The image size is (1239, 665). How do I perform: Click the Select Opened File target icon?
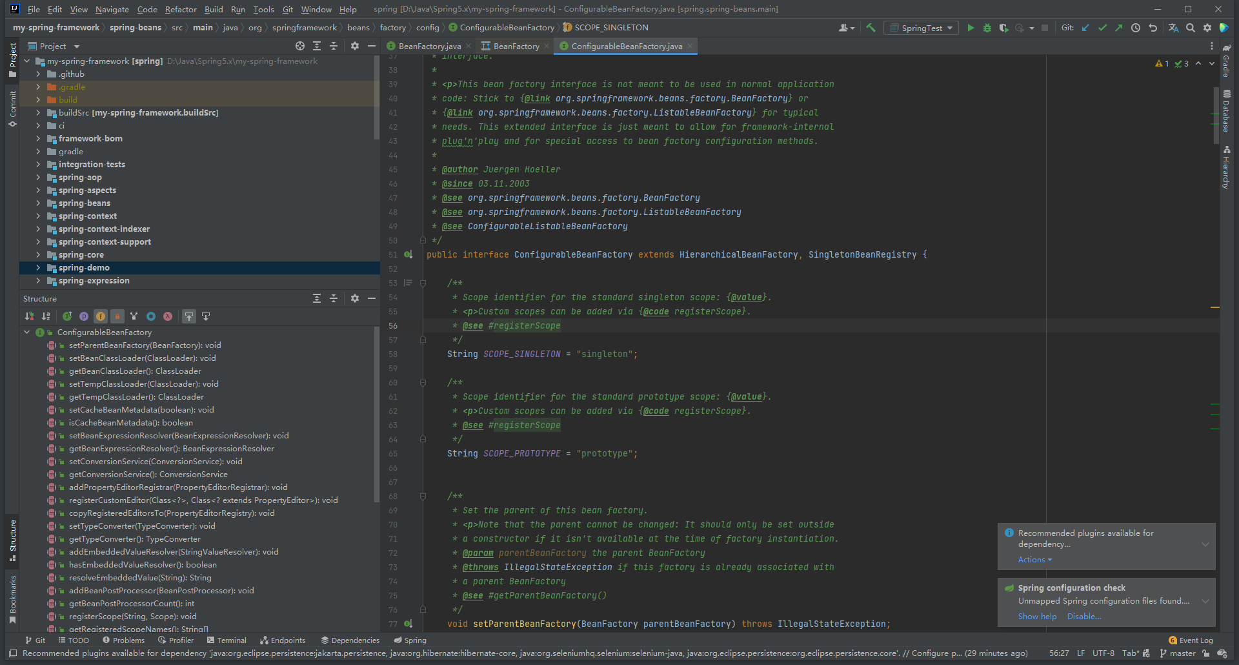coord(300,46)
